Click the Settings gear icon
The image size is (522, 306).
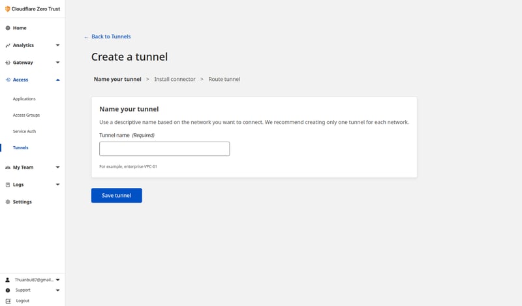coord(8,202)
